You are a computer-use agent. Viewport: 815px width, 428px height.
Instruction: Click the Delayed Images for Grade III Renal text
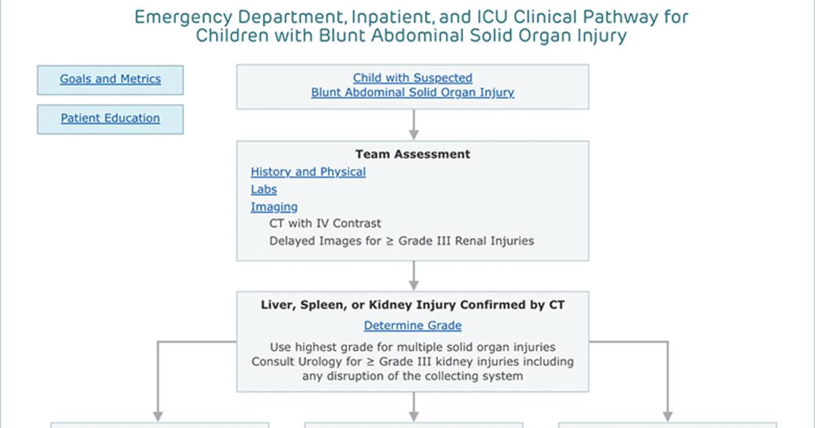(401, 240)
